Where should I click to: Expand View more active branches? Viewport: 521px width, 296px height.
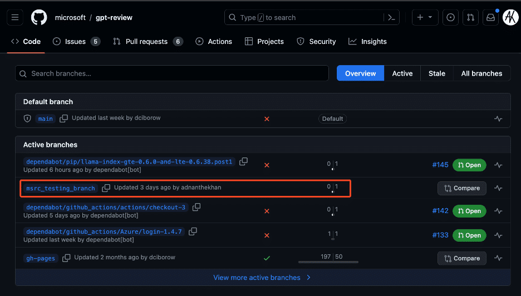tap(262, 278)
